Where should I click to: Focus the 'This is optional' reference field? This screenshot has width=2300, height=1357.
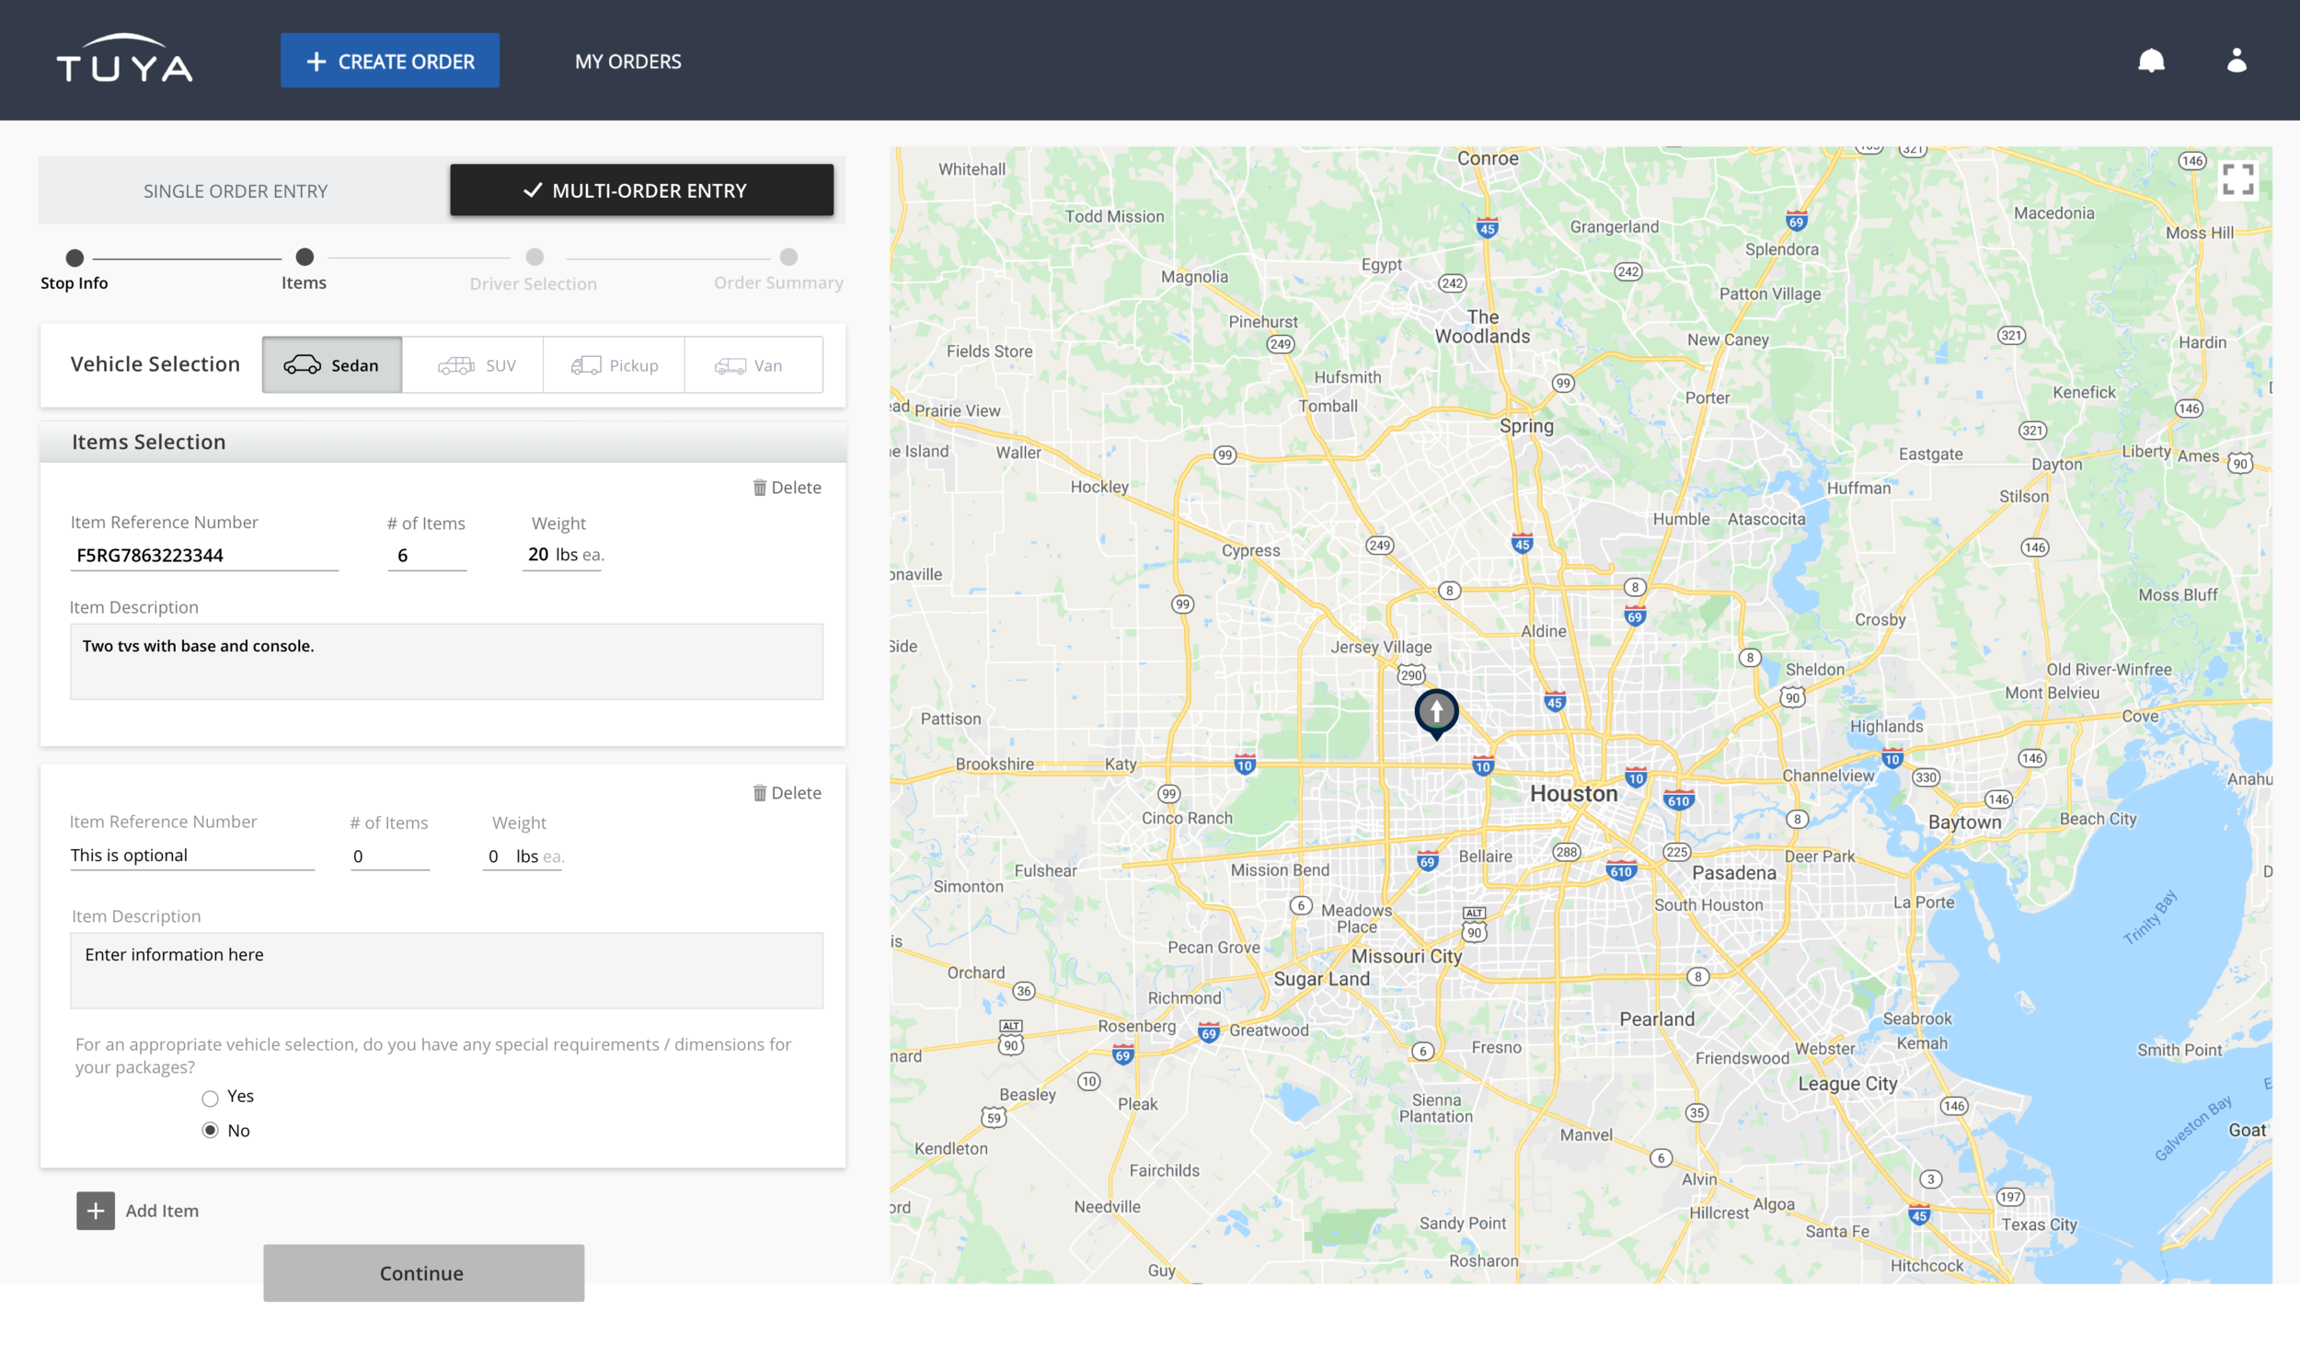coord(192,856)
